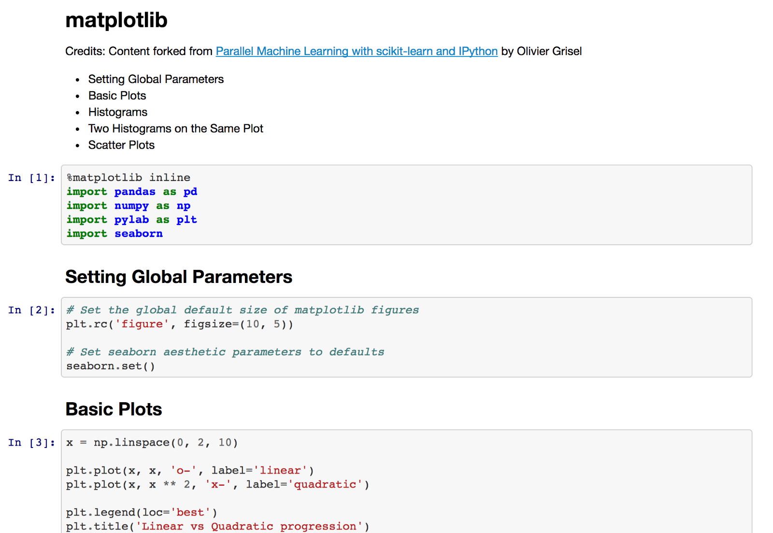The height and width of the screenshot is (533, 773).
Task: Click Two Histograms on the Same Plot item
Action: click(x=175, y=128)
